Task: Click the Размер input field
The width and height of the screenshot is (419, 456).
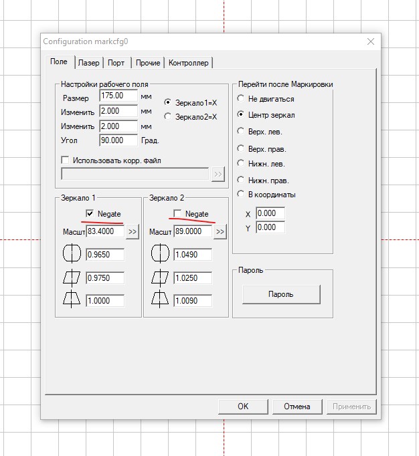Action: pyautogui.click(x=118, y=96)
